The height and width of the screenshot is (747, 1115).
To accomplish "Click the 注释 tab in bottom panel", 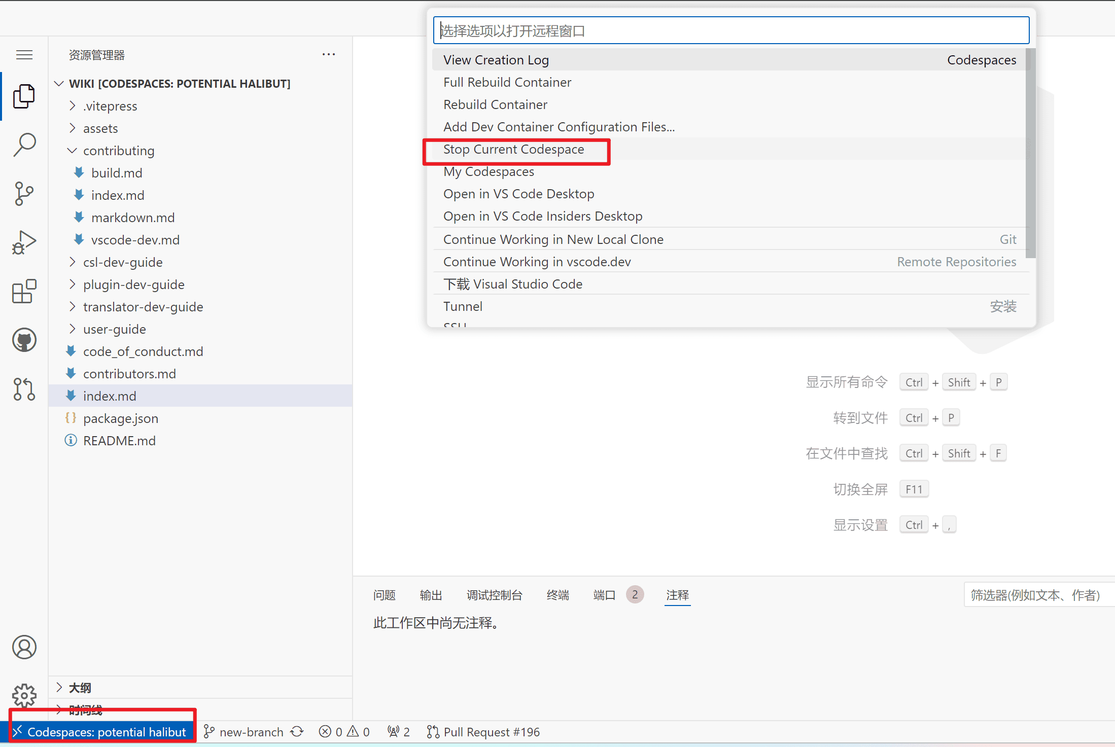I will pyautogui.click(x=679, y=594).
